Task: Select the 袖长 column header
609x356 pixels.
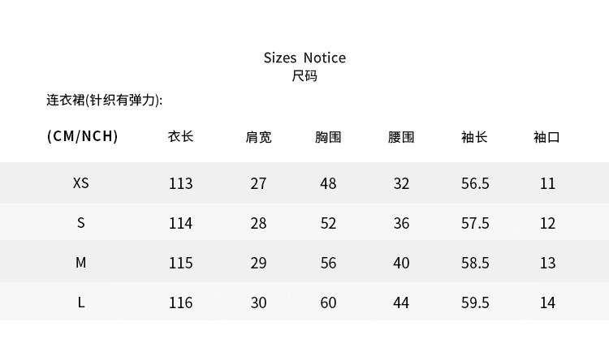Action: click(474, 137)
